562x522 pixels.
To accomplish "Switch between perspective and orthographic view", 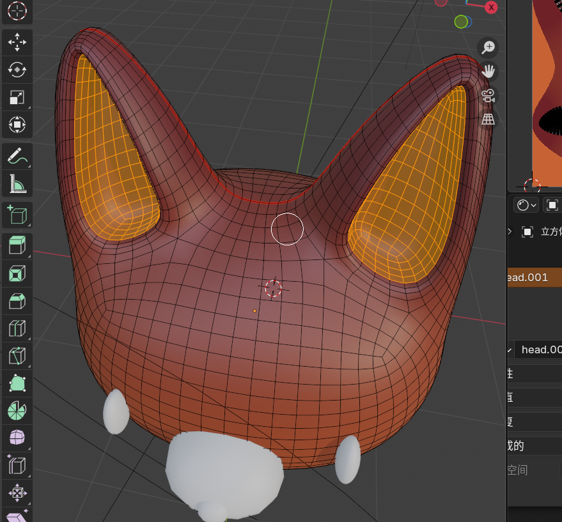I will pos(488,119).
